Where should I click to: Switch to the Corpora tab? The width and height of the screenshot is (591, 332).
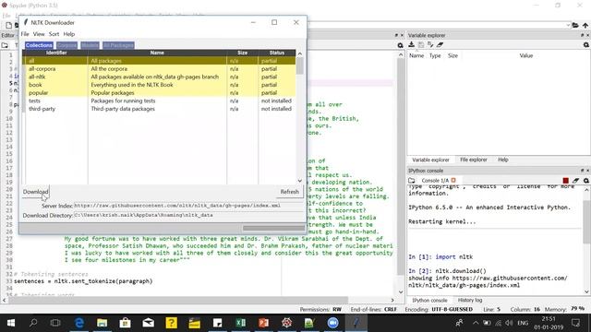(x=67, y=45)
